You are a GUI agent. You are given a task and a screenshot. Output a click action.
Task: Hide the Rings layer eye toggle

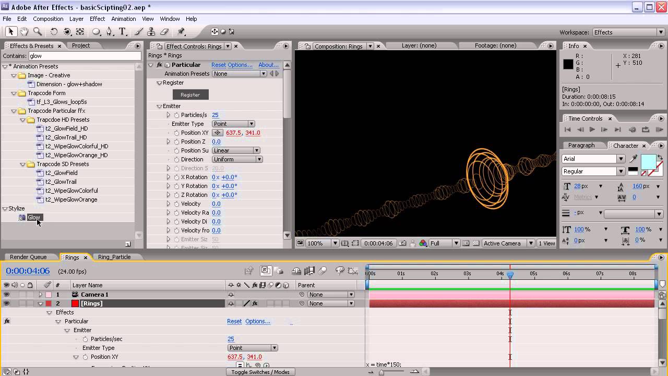coord(6,303)
